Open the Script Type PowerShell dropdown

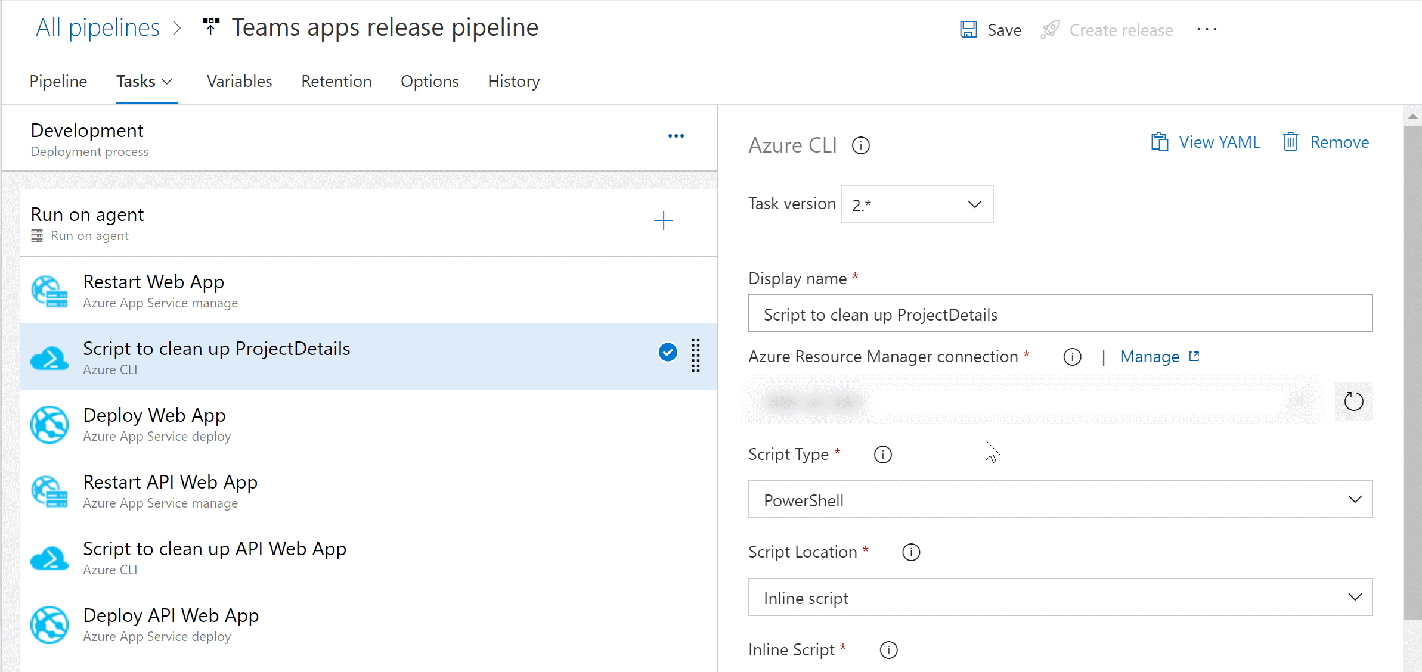point(1060,499)
